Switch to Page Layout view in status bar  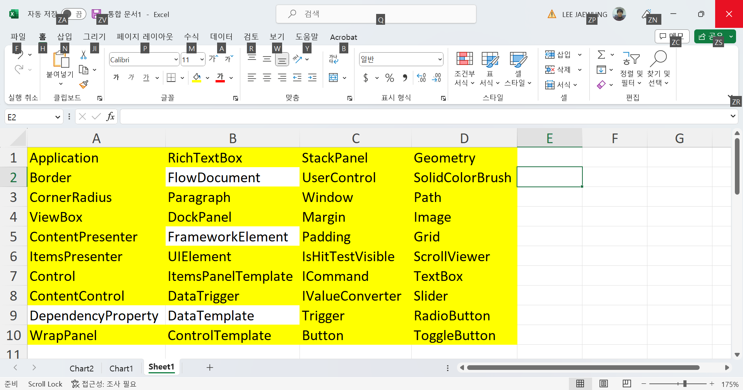[x=603, y=383]
